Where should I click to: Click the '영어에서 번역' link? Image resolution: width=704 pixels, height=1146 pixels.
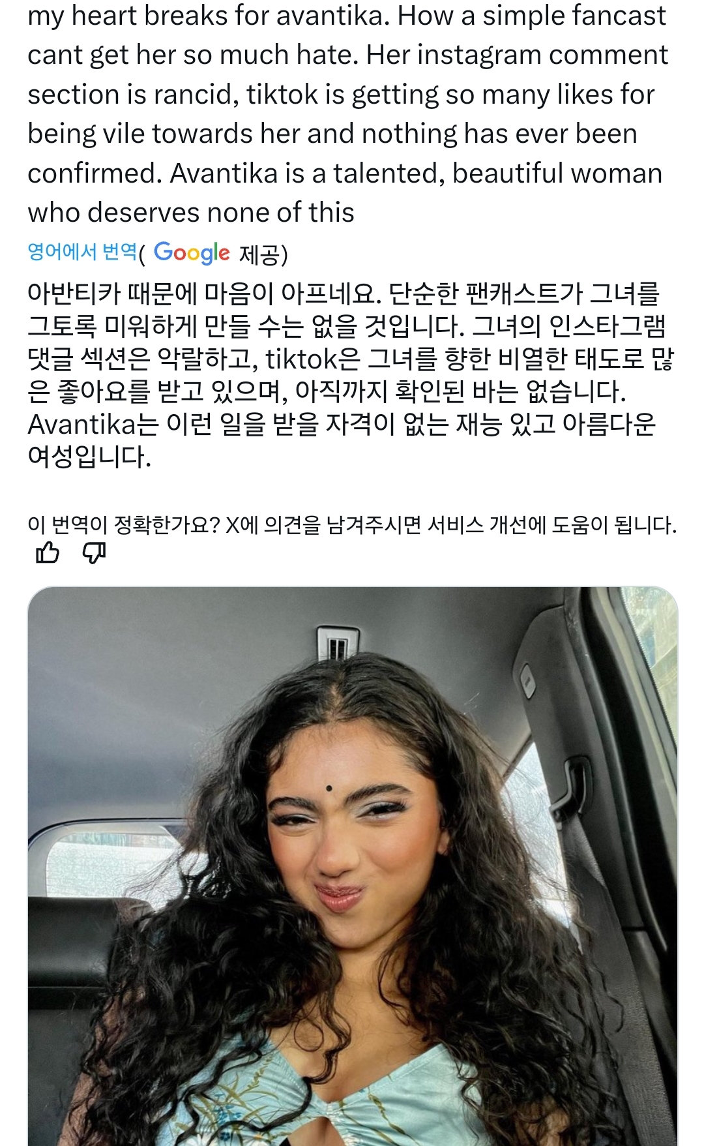tap(82, 252)
